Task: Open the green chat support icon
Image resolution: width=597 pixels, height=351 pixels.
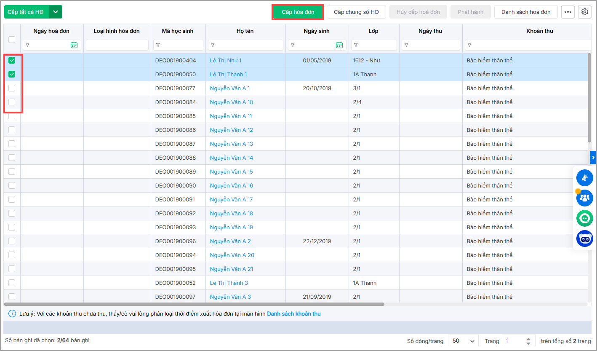Action: click(x=584, y=218)
